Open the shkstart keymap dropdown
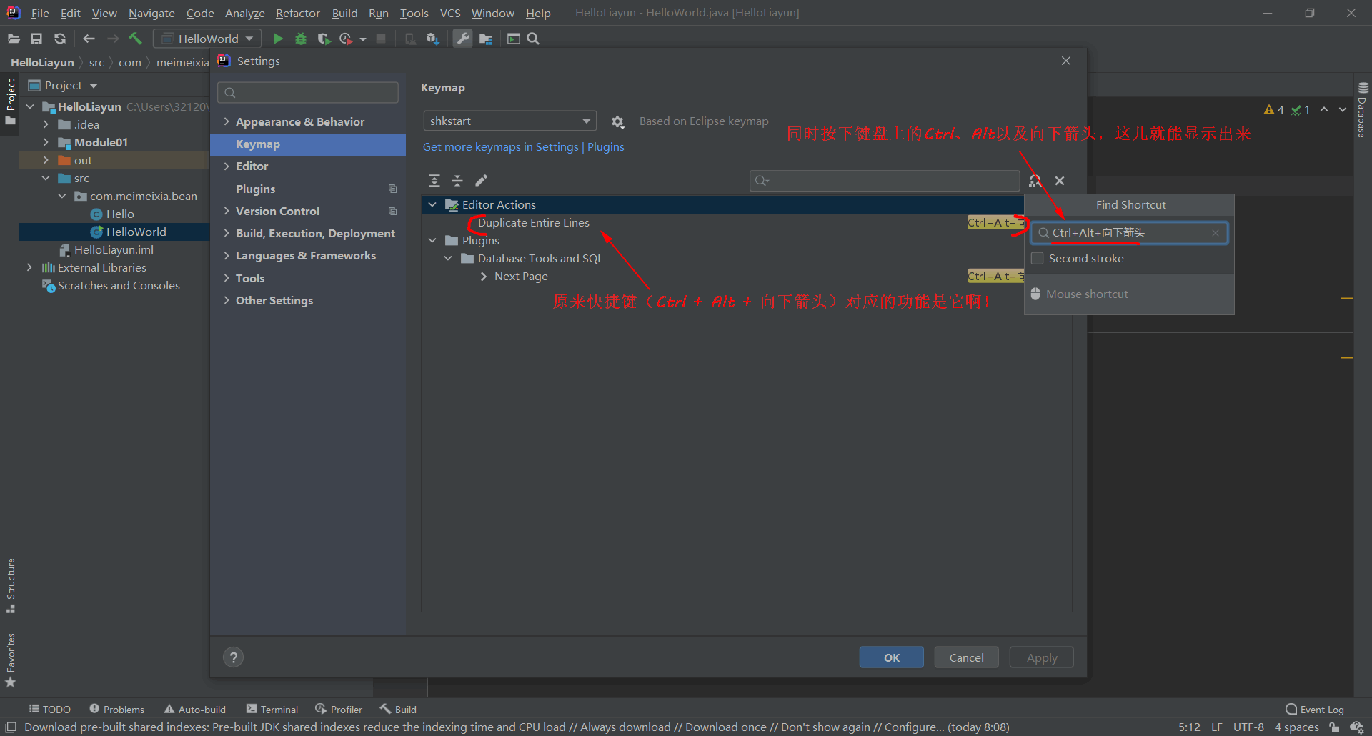1372x736 pixels. (509, 121)
